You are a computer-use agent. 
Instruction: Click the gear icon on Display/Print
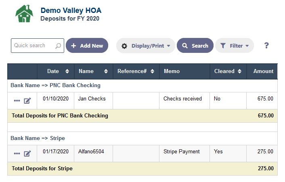[124, 46]
